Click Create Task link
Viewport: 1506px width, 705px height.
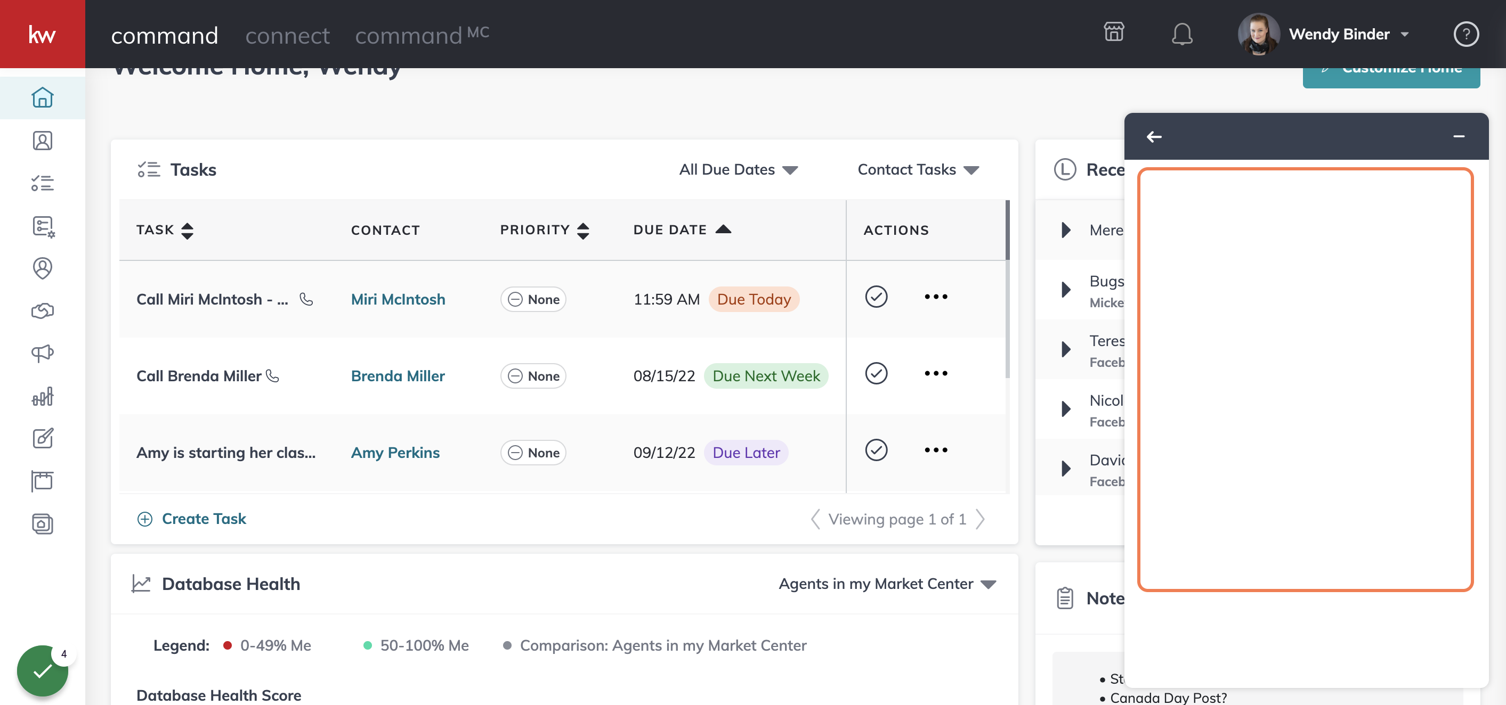191,519
